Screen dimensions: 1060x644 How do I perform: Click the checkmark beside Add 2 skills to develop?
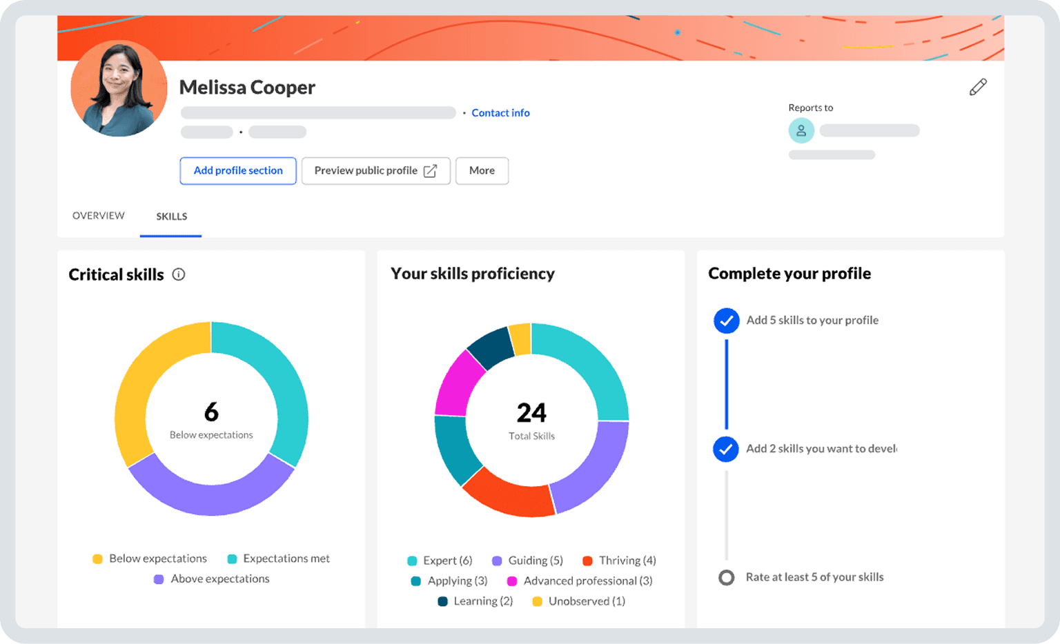click(726, 449)
